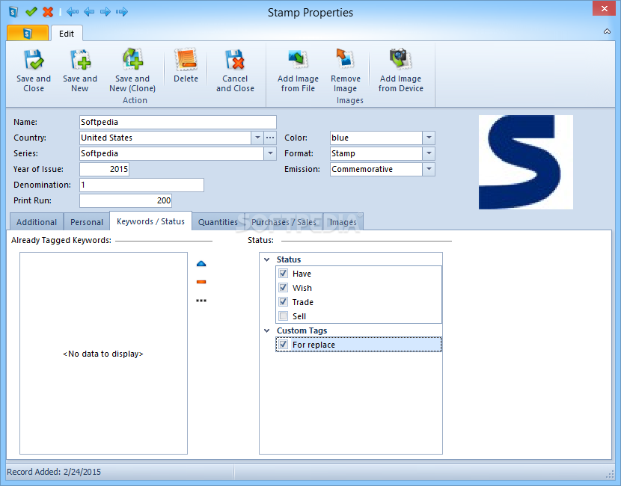Open the Emission dropdown arrow

pyautogui.click(x=429, y=170)
